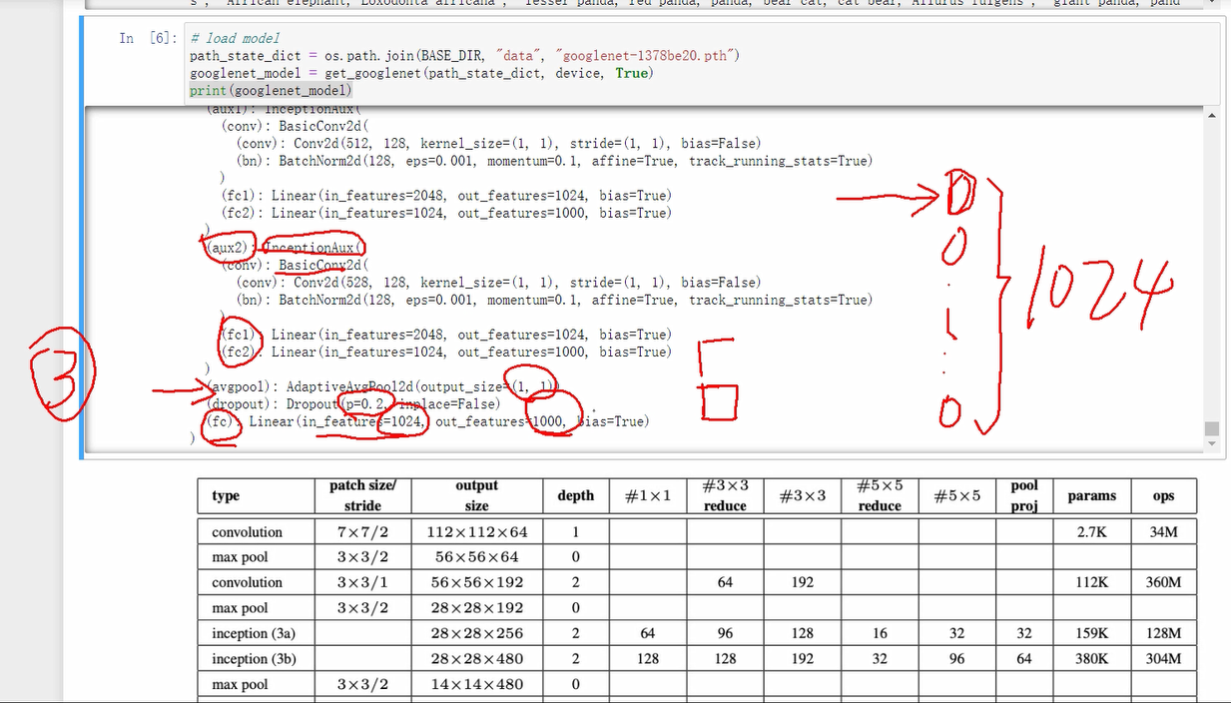
Task: Click the 'depth' column header
Action: click(575, 495)
